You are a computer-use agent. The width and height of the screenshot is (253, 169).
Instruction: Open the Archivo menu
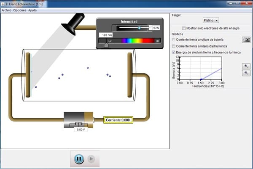pyautogui.click(x=6, y=10)
